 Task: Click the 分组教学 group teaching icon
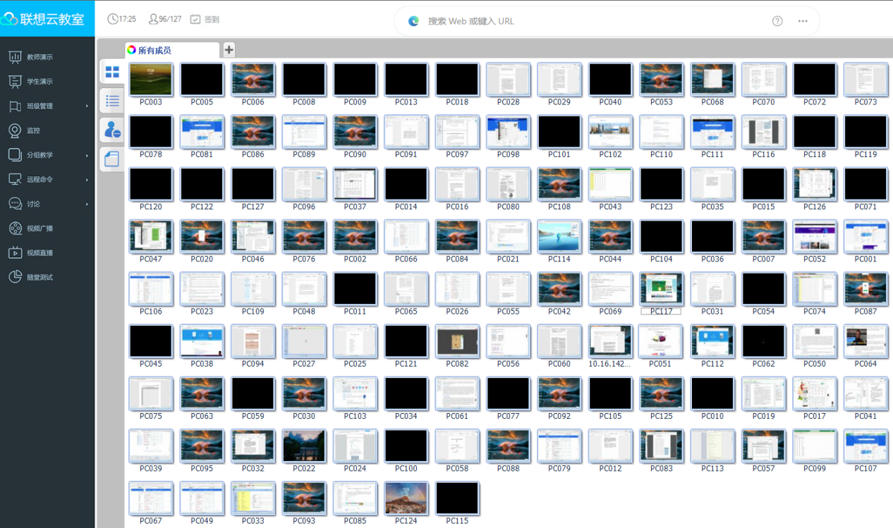pyautogui.click(x=15, y=155)
